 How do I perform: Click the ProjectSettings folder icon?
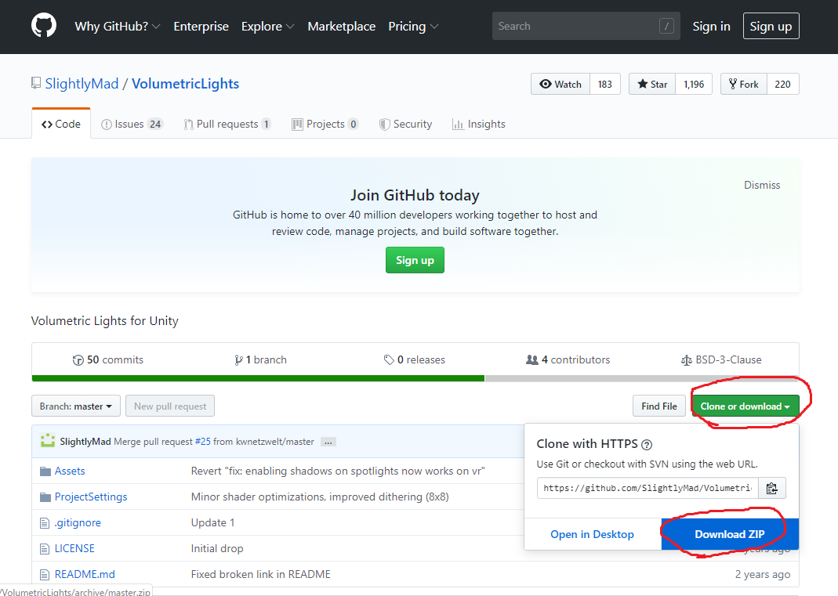pyautogui.click(x=45, y=497)
